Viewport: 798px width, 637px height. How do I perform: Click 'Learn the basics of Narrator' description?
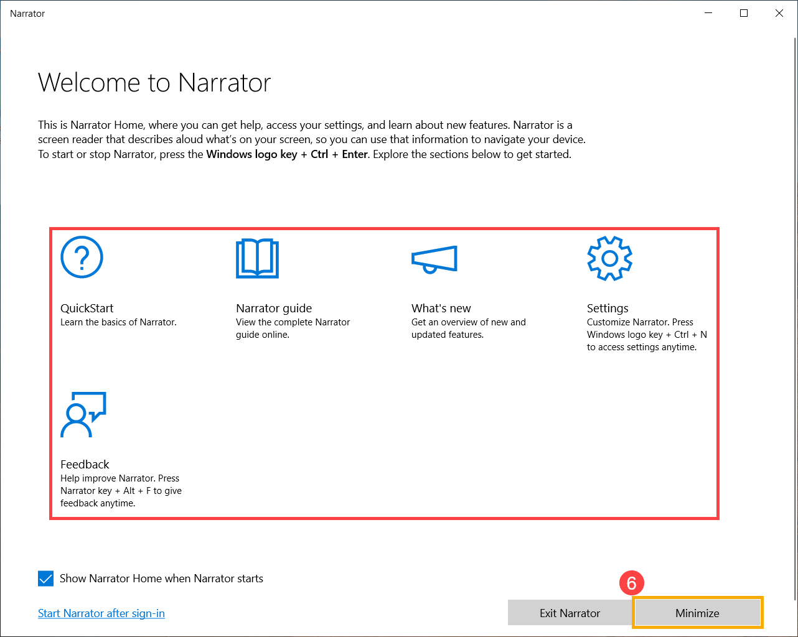pyautogui.click(x=118, y=322)
